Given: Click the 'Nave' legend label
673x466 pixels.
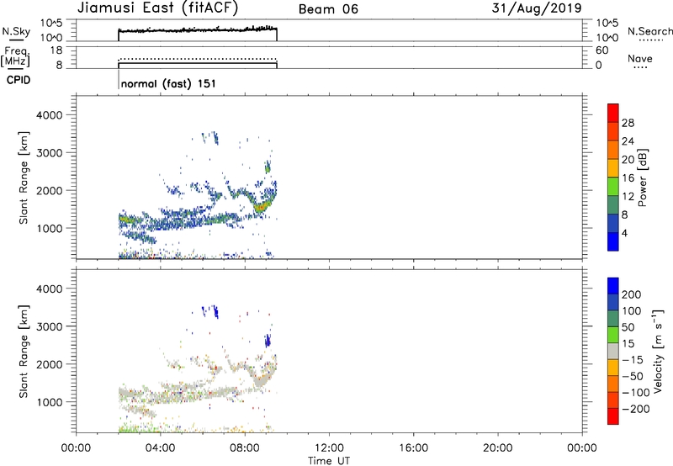Looking at the screenshot, I should tap(640, 58).
